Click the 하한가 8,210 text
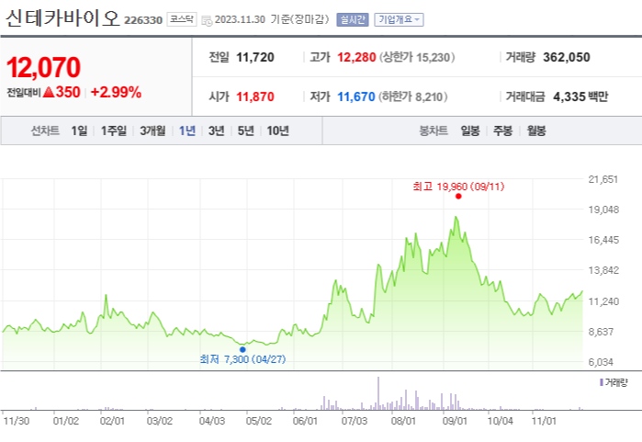642x442 pixels. [412, 96]
